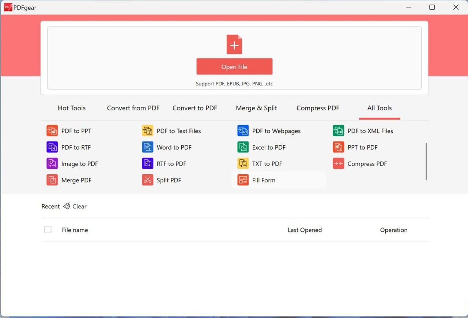Open the Convert from PDF tab
Viewport: 468px width, 318px height.
pyautogui.click(x=133, y=108)
